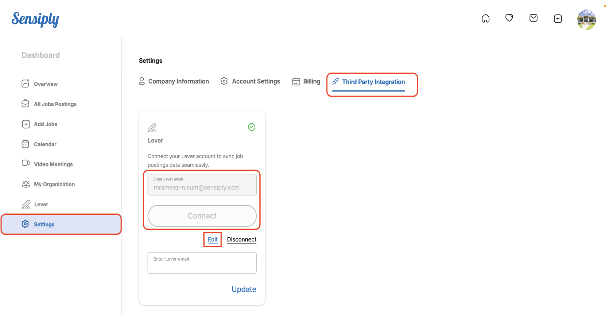
Task: Open the Calendar page
Action: click(45, 144)
